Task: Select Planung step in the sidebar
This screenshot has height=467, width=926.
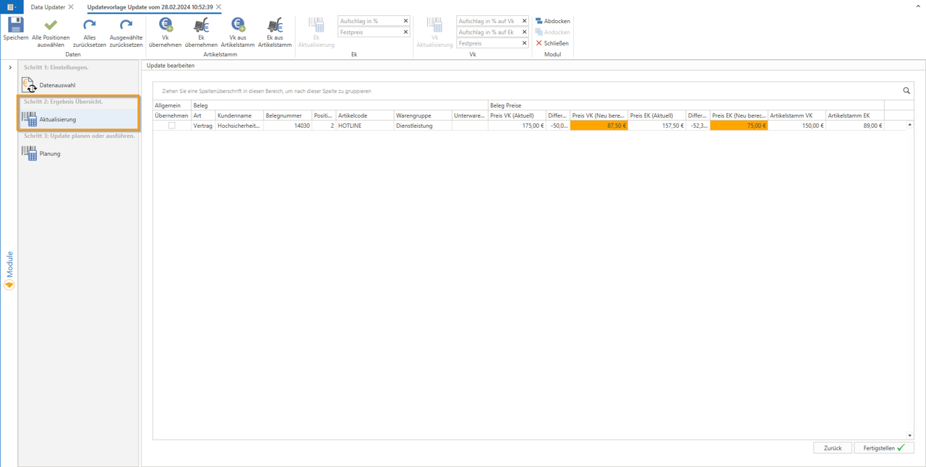Action: (50, 154)
